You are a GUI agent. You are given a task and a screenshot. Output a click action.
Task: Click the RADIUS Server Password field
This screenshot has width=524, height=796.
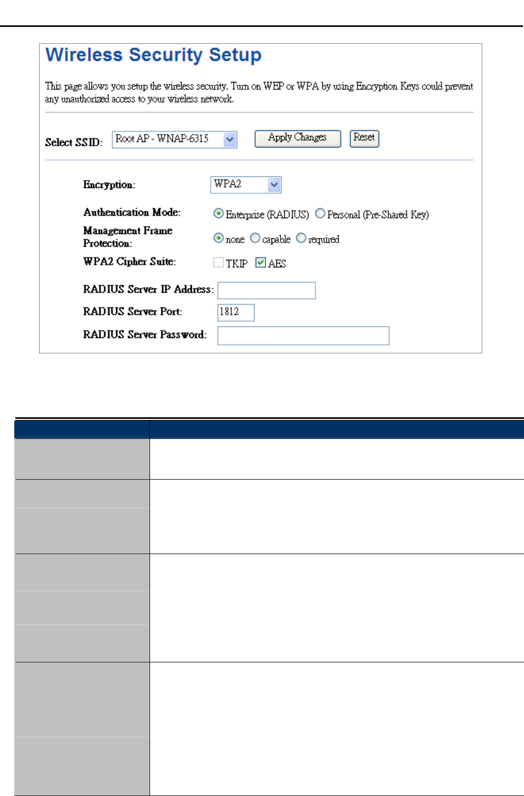(x=303, y=336)
